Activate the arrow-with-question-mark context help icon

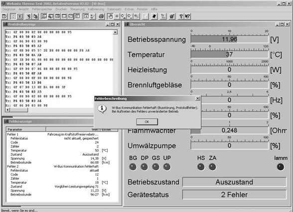tap(187, 16)
